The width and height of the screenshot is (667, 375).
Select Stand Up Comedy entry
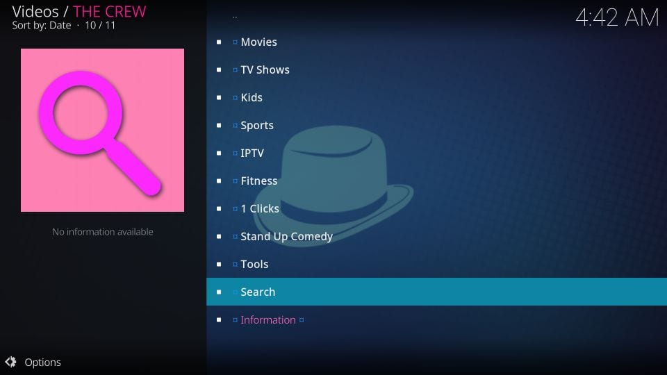tap(436, 236)
